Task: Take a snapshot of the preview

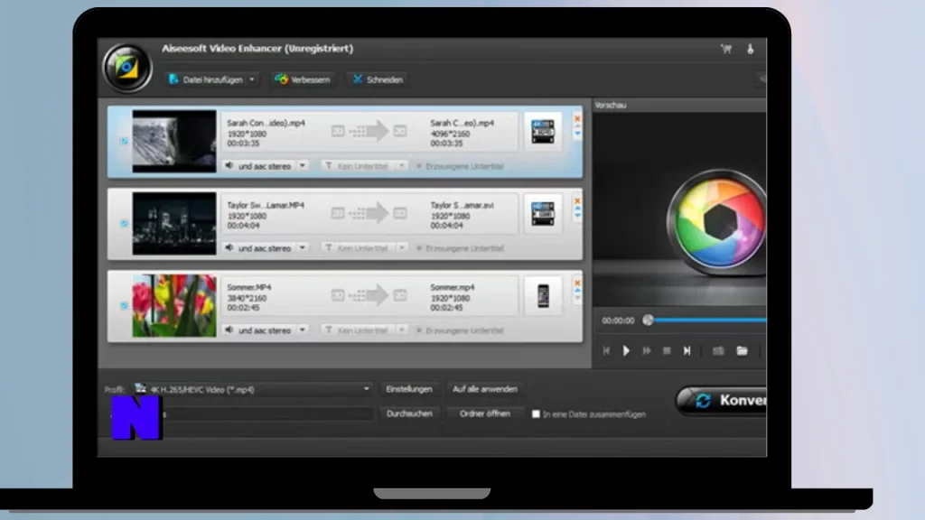Action: (718, 351)
